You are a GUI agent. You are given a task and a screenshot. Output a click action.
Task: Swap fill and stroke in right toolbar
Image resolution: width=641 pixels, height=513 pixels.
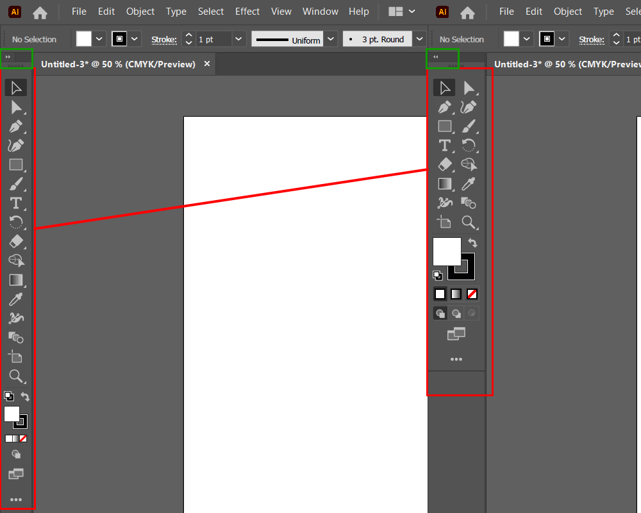[x=472, y=243]
